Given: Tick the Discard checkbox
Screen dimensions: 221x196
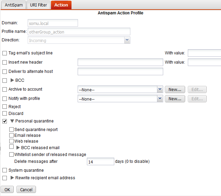Looking at the screenshot, I should tap(4, 114).
